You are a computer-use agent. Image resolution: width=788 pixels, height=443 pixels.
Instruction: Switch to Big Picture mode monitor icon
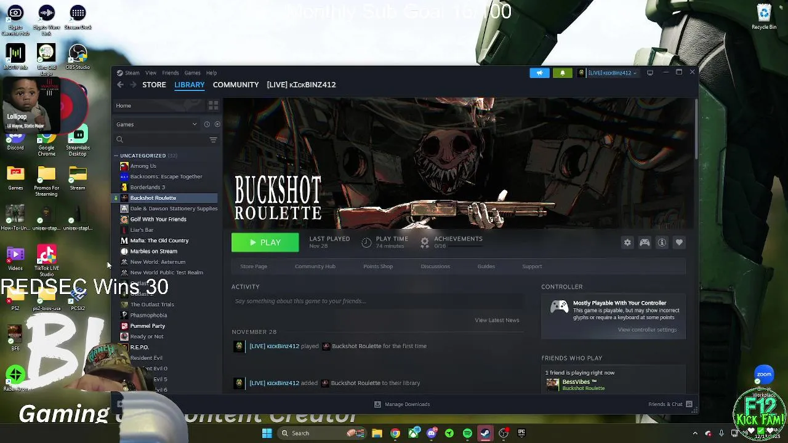click(x=649, y=73)
